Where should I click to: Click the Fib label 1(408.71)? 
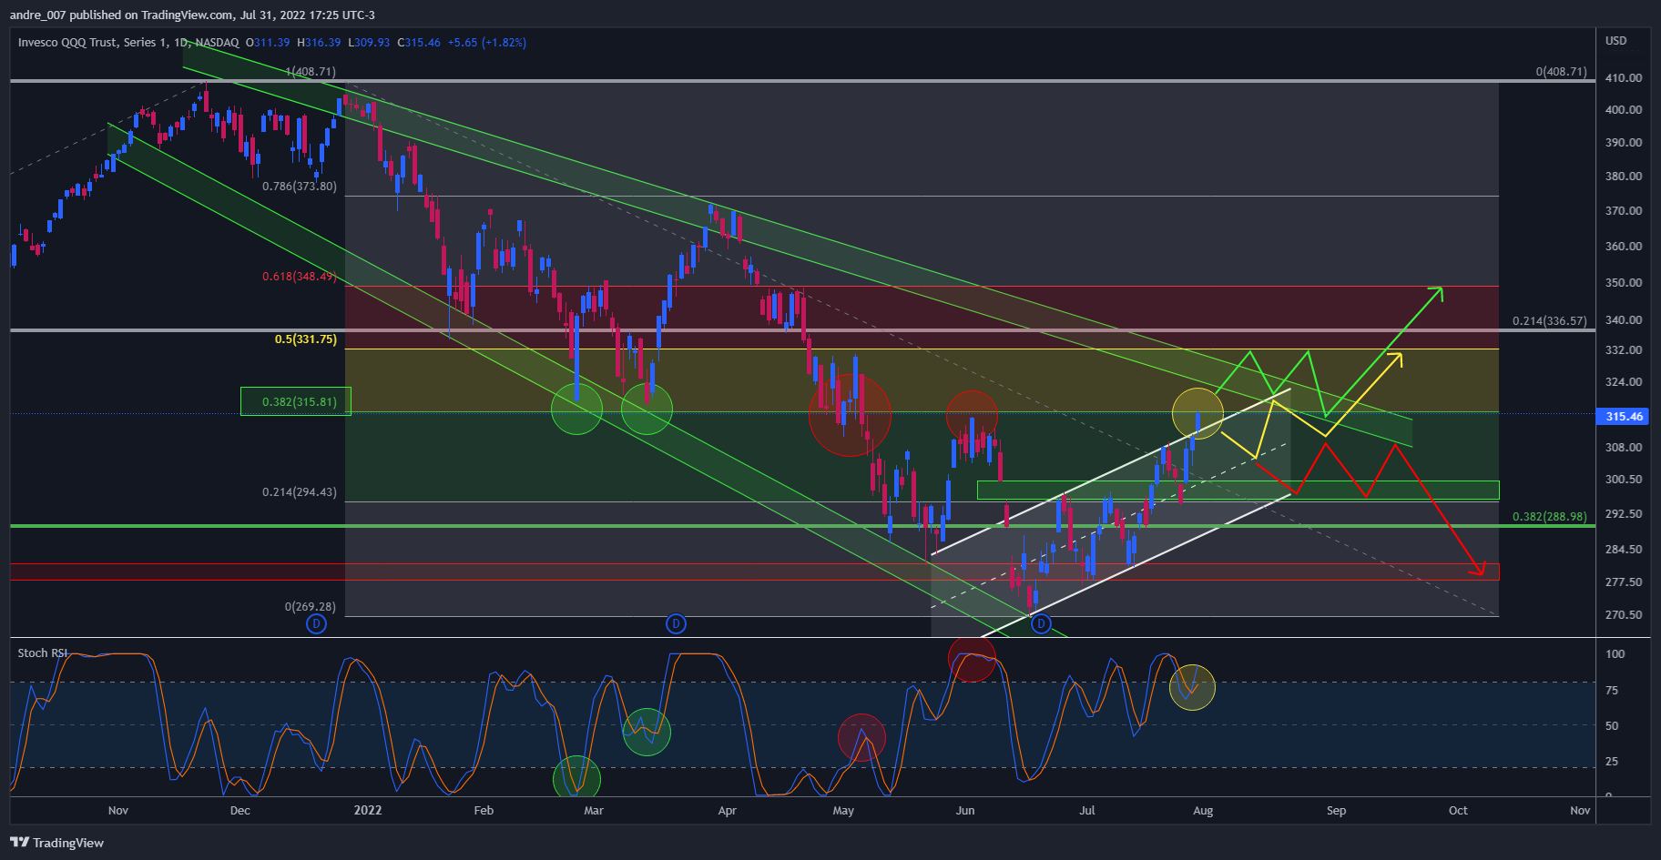click(x=311, y=71)
